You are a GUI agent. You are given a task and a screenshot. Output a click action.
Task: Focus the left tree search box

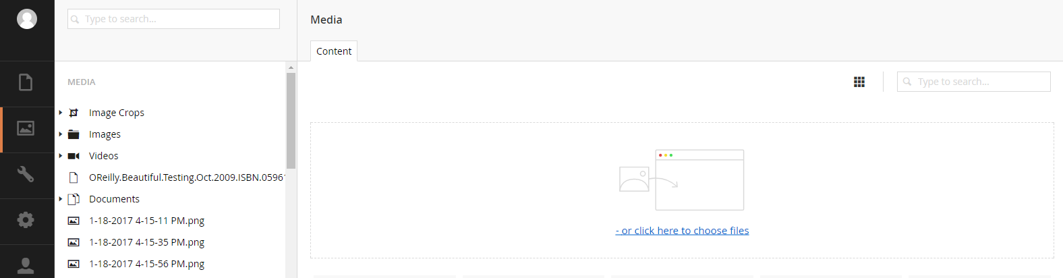pos(173,19)
